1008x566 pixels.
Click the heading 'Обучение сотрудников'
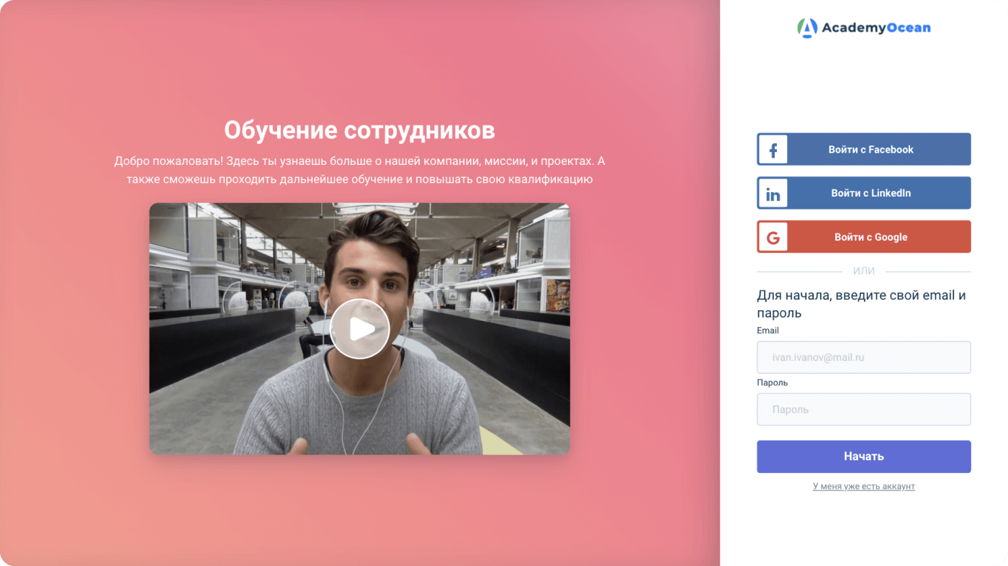click(360, 130)
